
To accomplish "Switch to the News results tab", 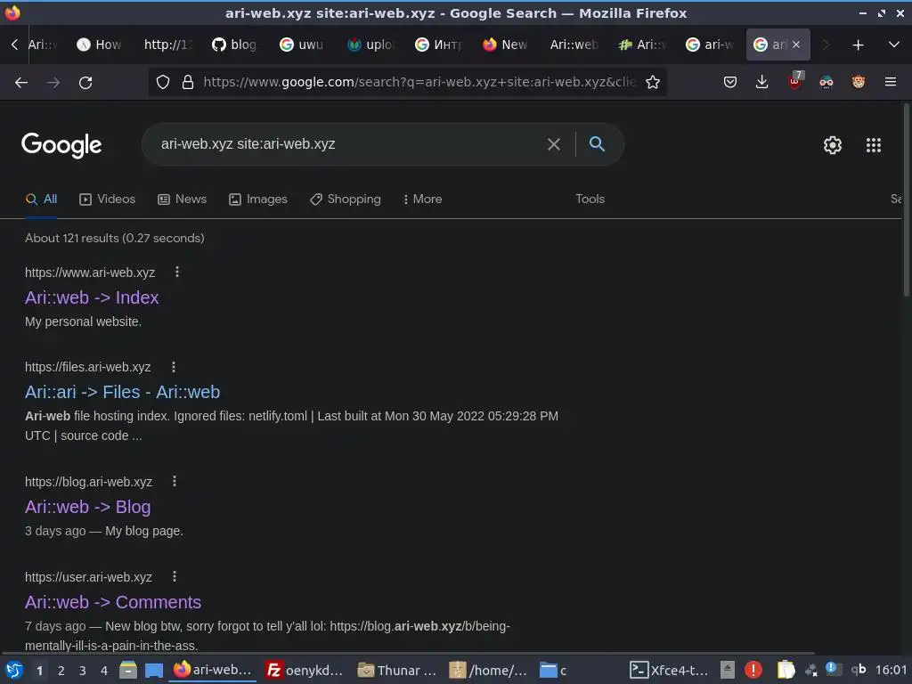I will coord(182,199).
